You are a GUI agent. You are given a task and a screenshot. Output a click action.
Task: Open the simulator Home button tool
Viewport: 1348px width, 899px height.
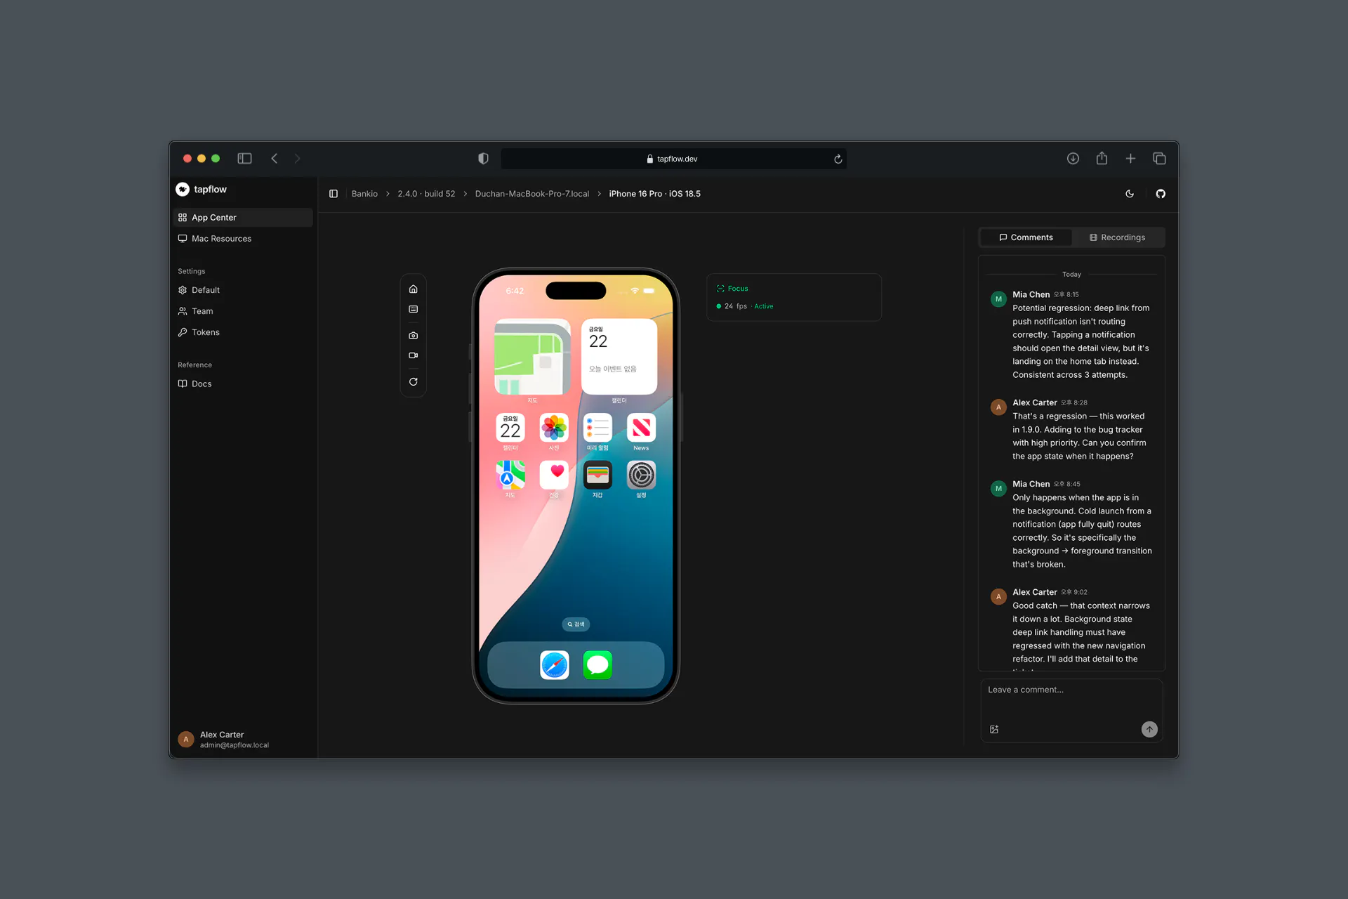point(413,289)
